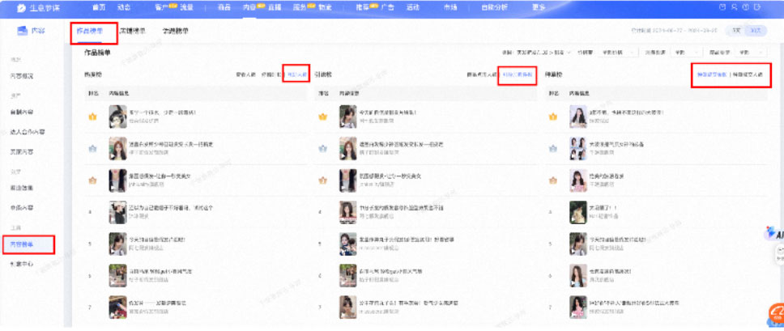This screenshot has width=784, height=331.
Task: Open 直播 in top navigation
Action: 274,7
